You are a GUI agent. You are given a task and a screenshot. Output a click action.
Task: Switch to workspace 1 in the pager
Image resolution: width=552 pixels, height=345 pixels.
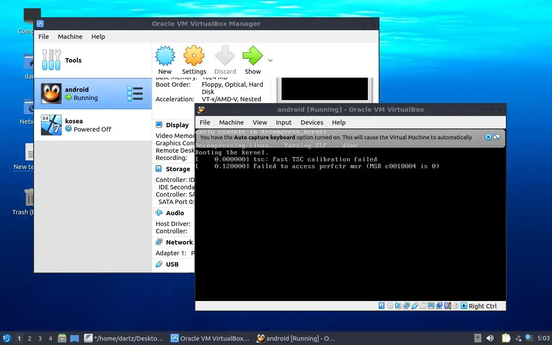(x=19, y=339)
